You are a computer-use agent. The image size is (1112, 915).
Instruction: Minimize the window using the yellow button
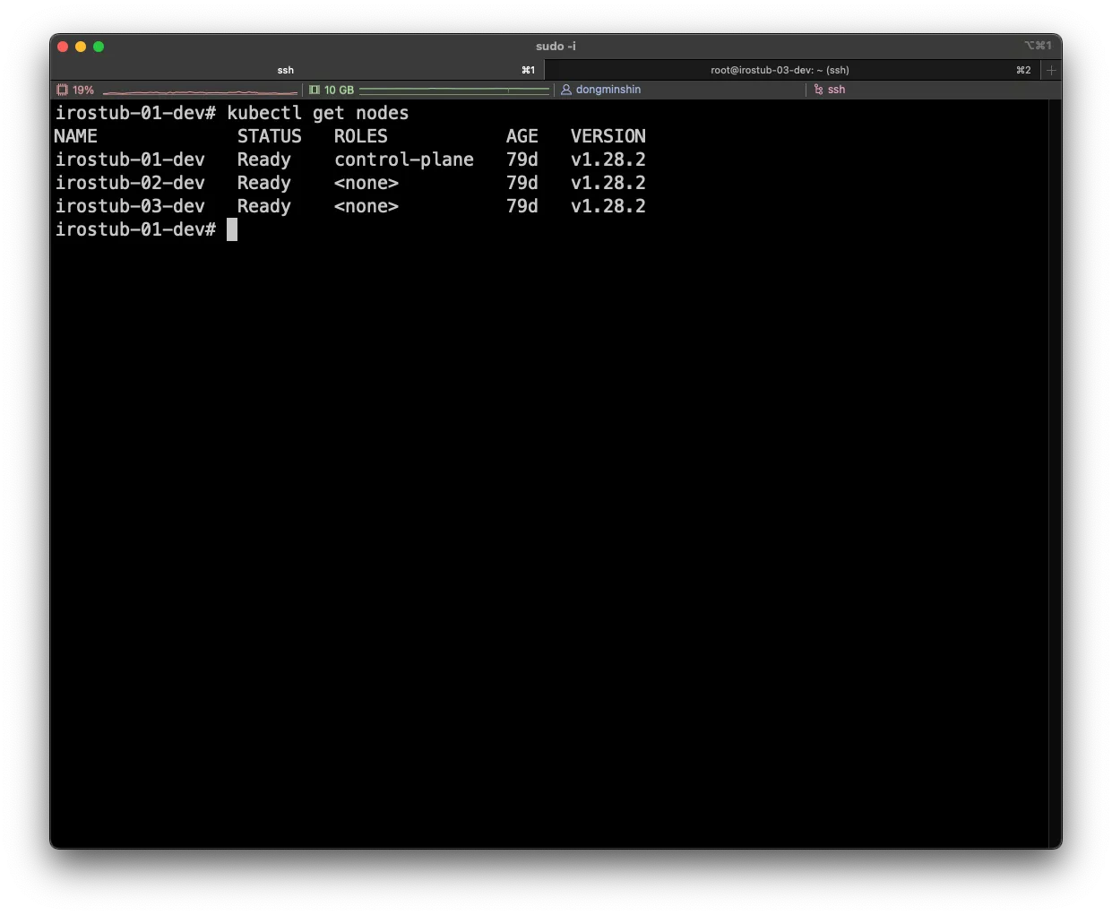click(x=81, y=47)
